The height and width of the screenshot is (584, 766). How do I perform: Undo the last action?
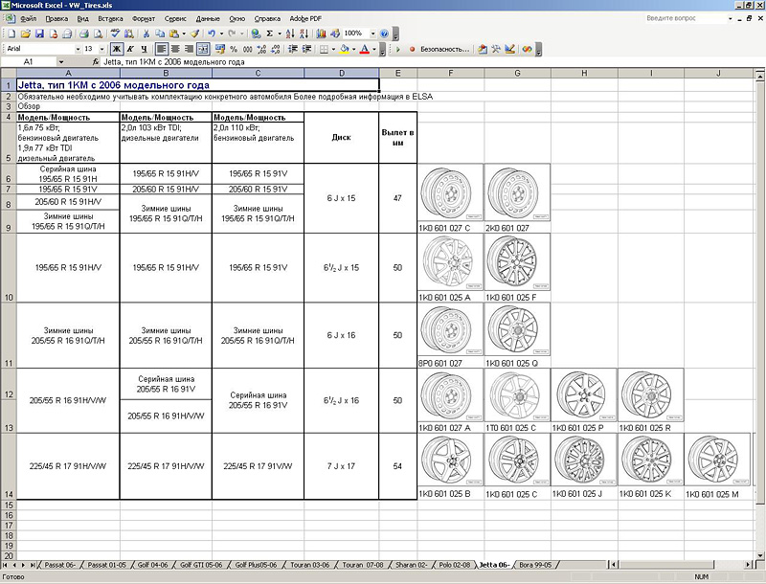pos(212,34)
